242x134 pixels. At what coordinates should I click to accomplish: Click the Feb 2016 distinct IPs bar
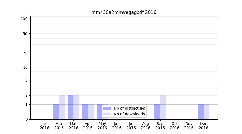(56, 112)
